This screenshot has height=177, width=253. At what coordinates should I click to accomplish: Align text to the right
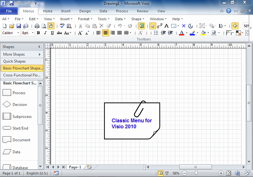(x=113, y=33)
